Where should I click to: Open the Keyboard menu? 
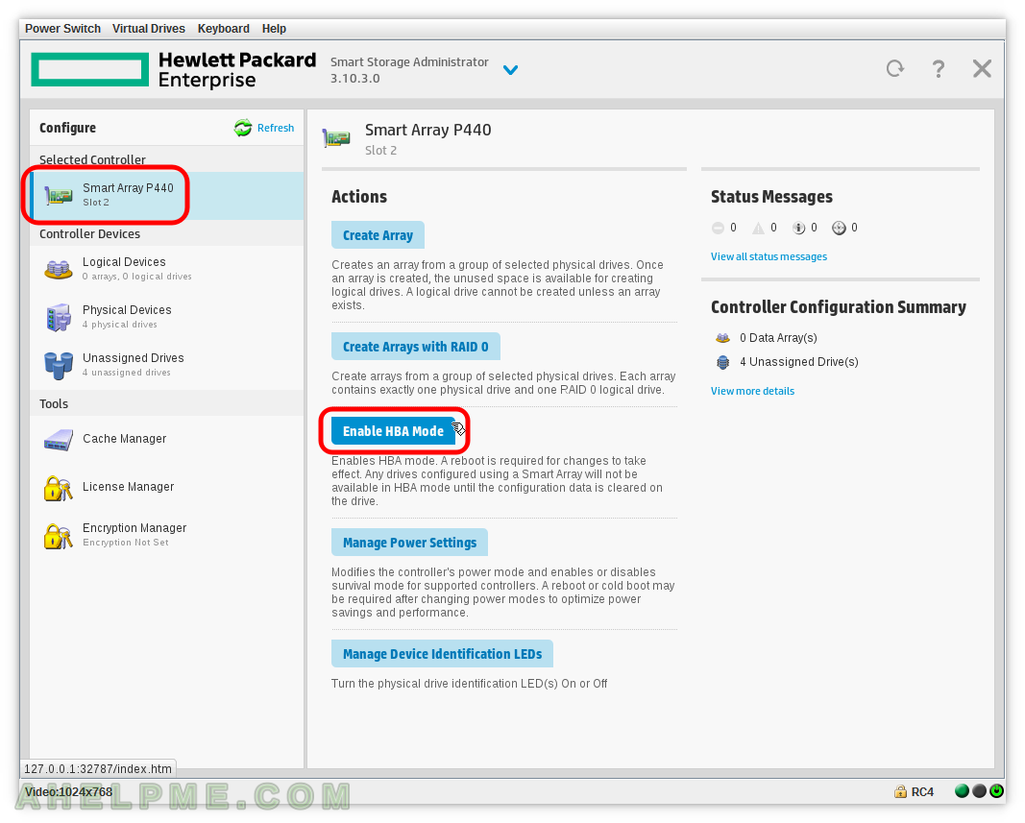point(223,29)
